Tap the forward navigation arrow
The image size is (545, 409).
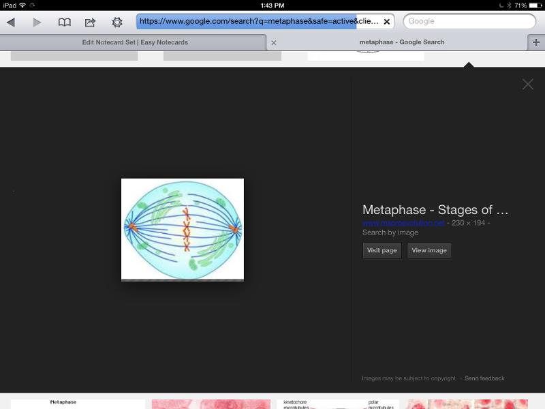click(37, 22)
